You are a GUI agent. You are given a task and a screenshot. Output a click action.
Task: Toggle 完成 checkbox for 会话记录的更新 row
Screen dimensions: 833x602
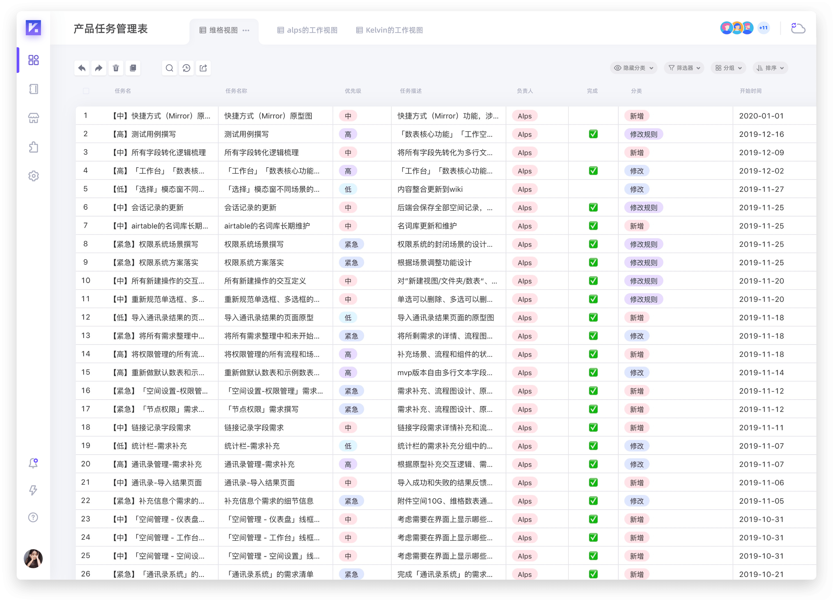pos(593,207)
